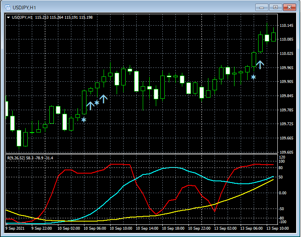Click the USDJPY,H1 window title text
The image size is (301, 237).
click(x=24, y=8)
